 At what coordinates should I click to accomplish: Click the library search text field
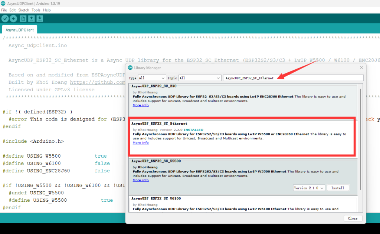(293, 78)
